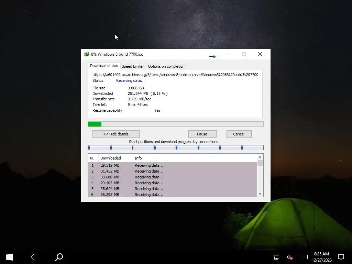This screenshot has height=264, width=352.
Task: Click the connections progress segment bar
Action: click(176, 147)
